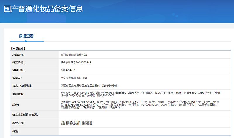Open the 数据查看 tab
This screenshot has height=138, width=234.
point(26,36)
